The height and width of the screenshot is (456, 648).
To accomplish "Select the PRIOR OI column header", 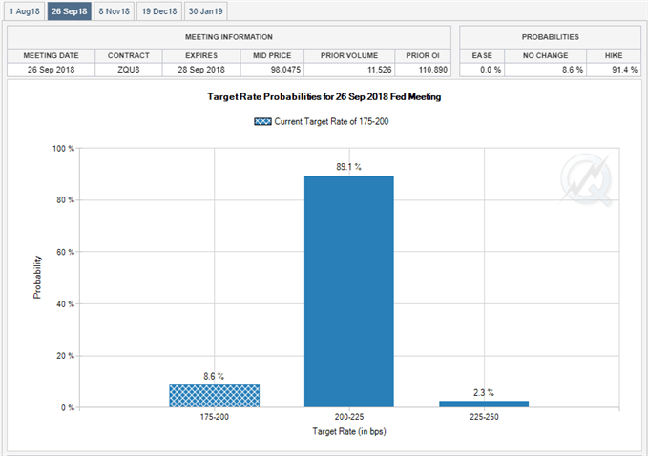I will click(x=423, y=55).
